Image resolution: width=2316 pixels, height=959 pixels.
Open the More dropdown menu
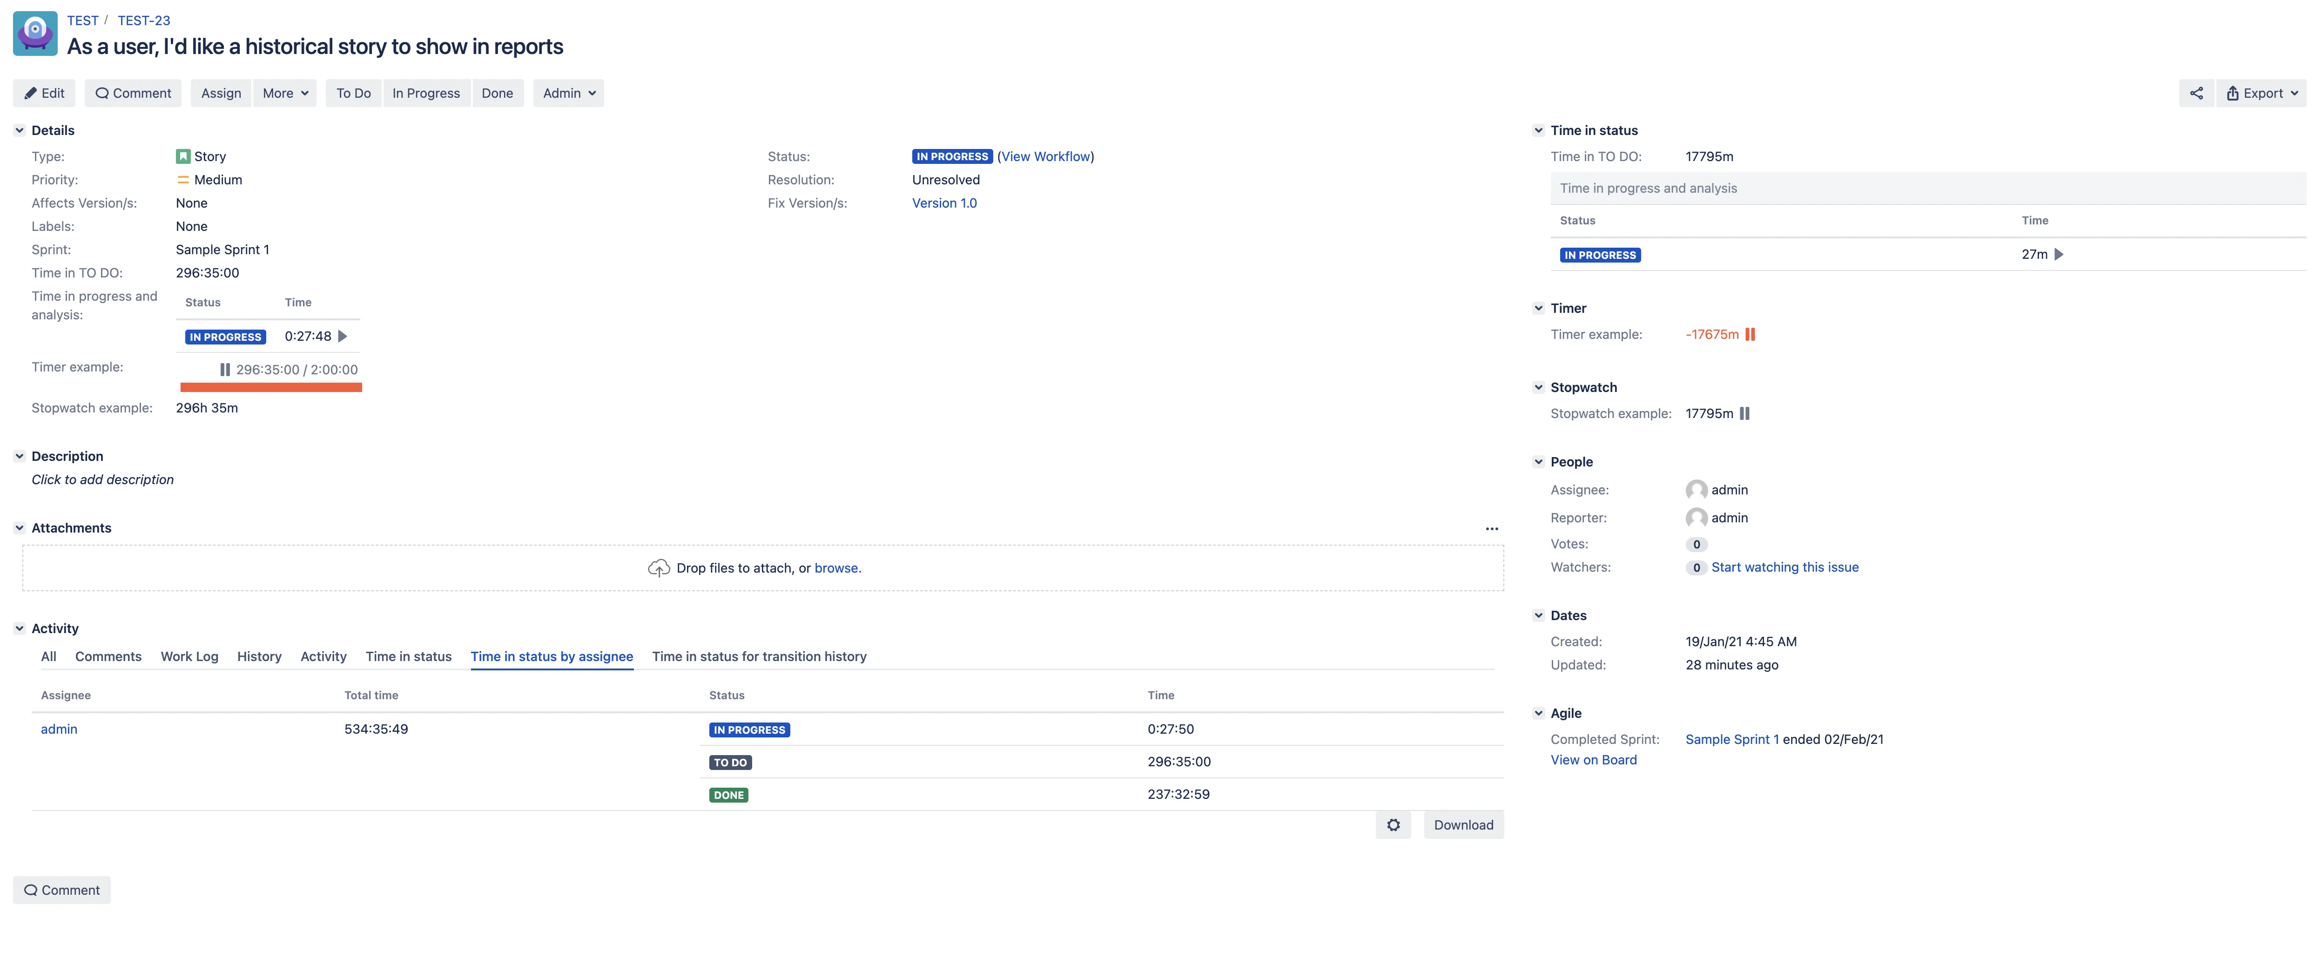click(x=285, y=93)
